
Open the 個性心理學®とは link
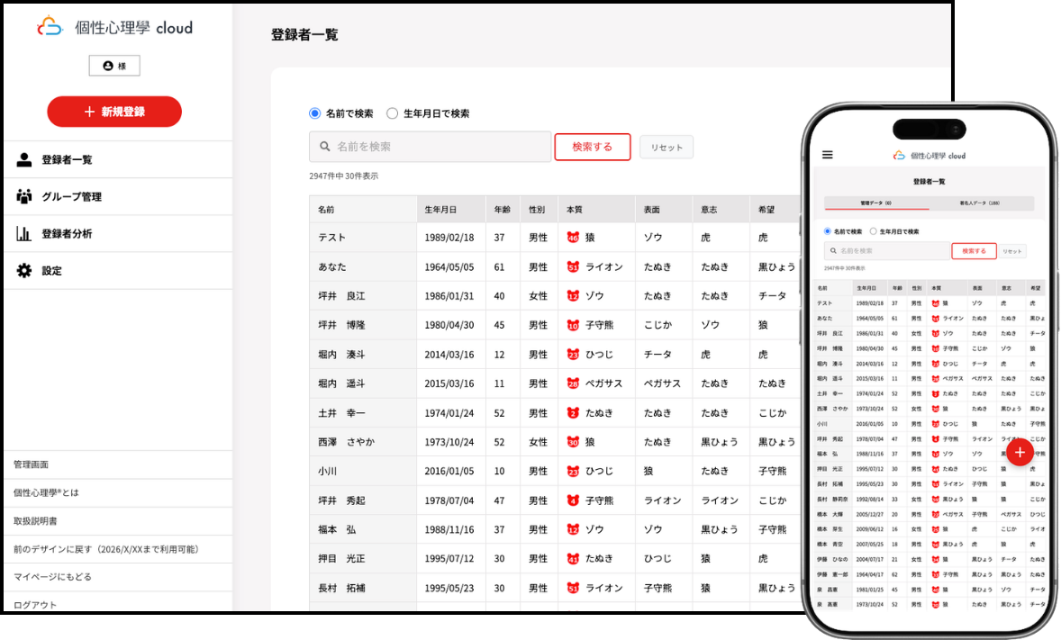46,492
